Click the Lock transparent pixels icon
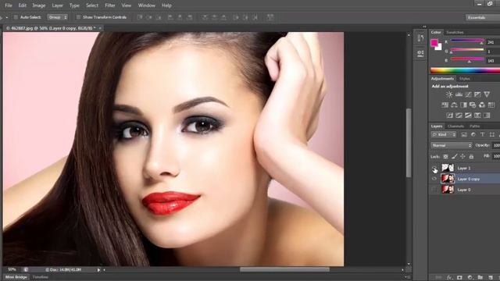 pyautogui.click(x=445, y=156)
